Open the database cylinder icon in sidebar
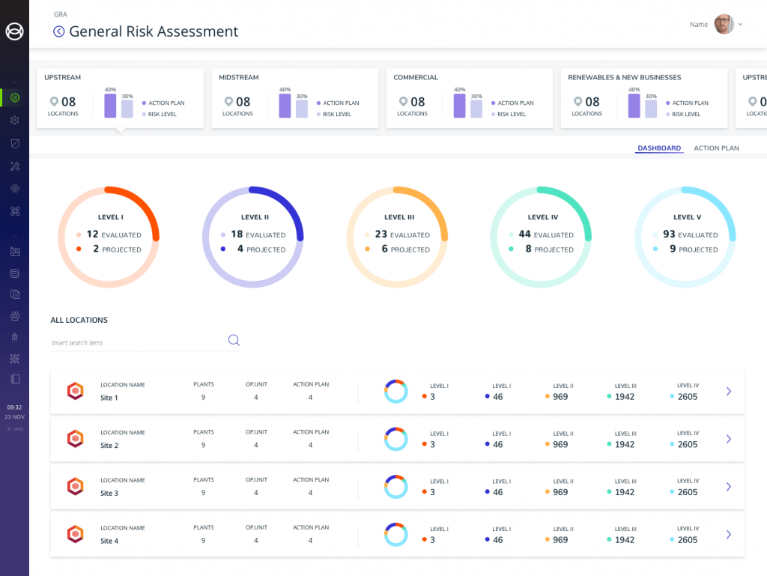The height and width of the screenshot is (576, 767). pyautogui.click(x=14, y=273)
